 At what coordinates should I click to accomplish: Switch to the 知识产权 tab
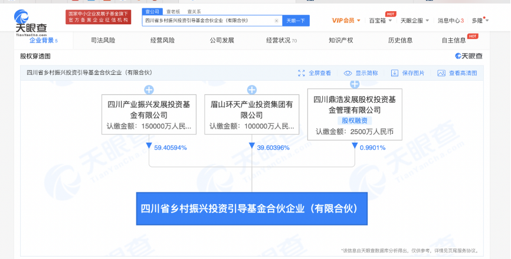pos(341,40)
